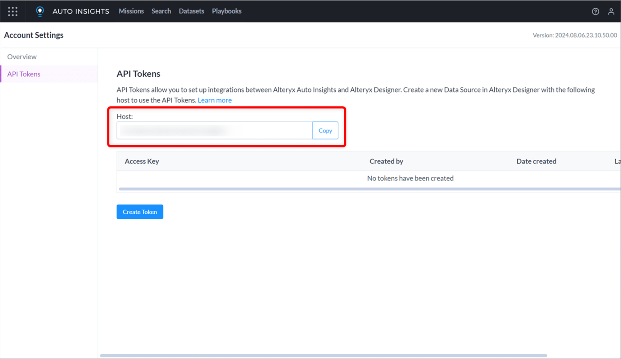The height and width of the screenshot is (359, 621).
Task: Open the Search navigation menu item
Action: coord(161,11)
